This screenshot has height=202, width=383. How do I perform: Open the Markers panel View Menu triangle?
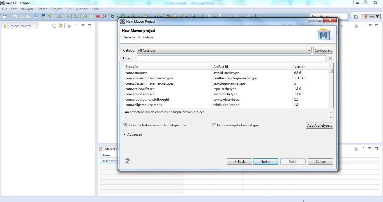click(364, 148)
